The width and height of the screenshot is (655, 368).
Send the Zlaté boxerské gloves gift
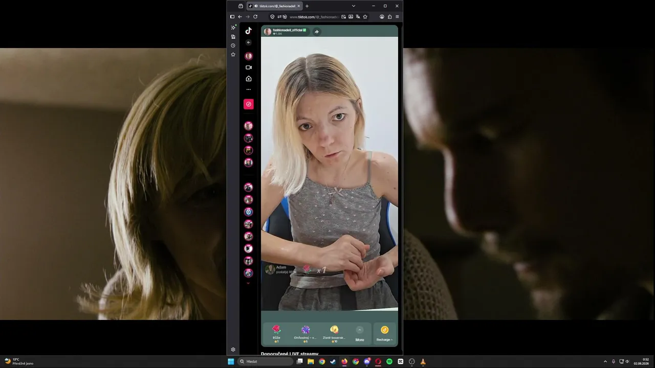[x=334, y=333]
